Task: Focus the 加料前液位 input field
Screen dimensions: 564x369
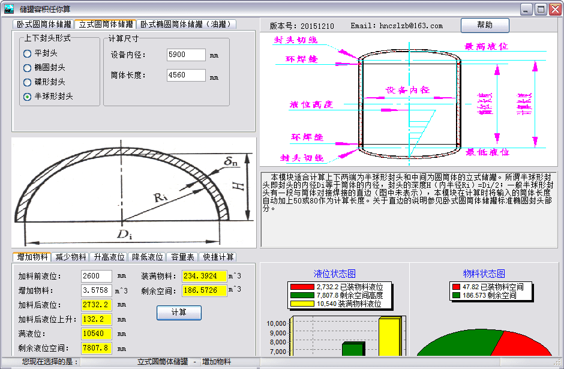Action: [96, 276]
